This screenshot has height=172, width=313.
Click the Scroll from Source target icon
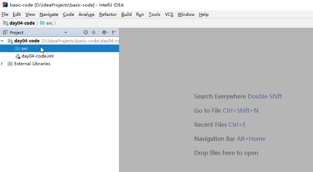pos(85,32)
